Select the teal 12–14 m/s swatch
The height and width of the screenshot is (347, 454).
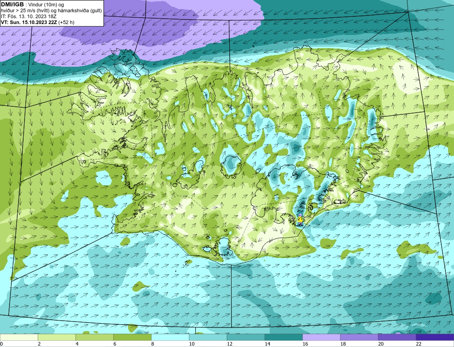(x=246, y=337)
